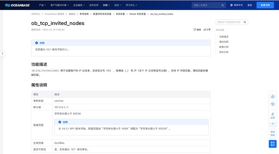Go to Global 系统变量 breadcrumb

(x=137, y=14)
